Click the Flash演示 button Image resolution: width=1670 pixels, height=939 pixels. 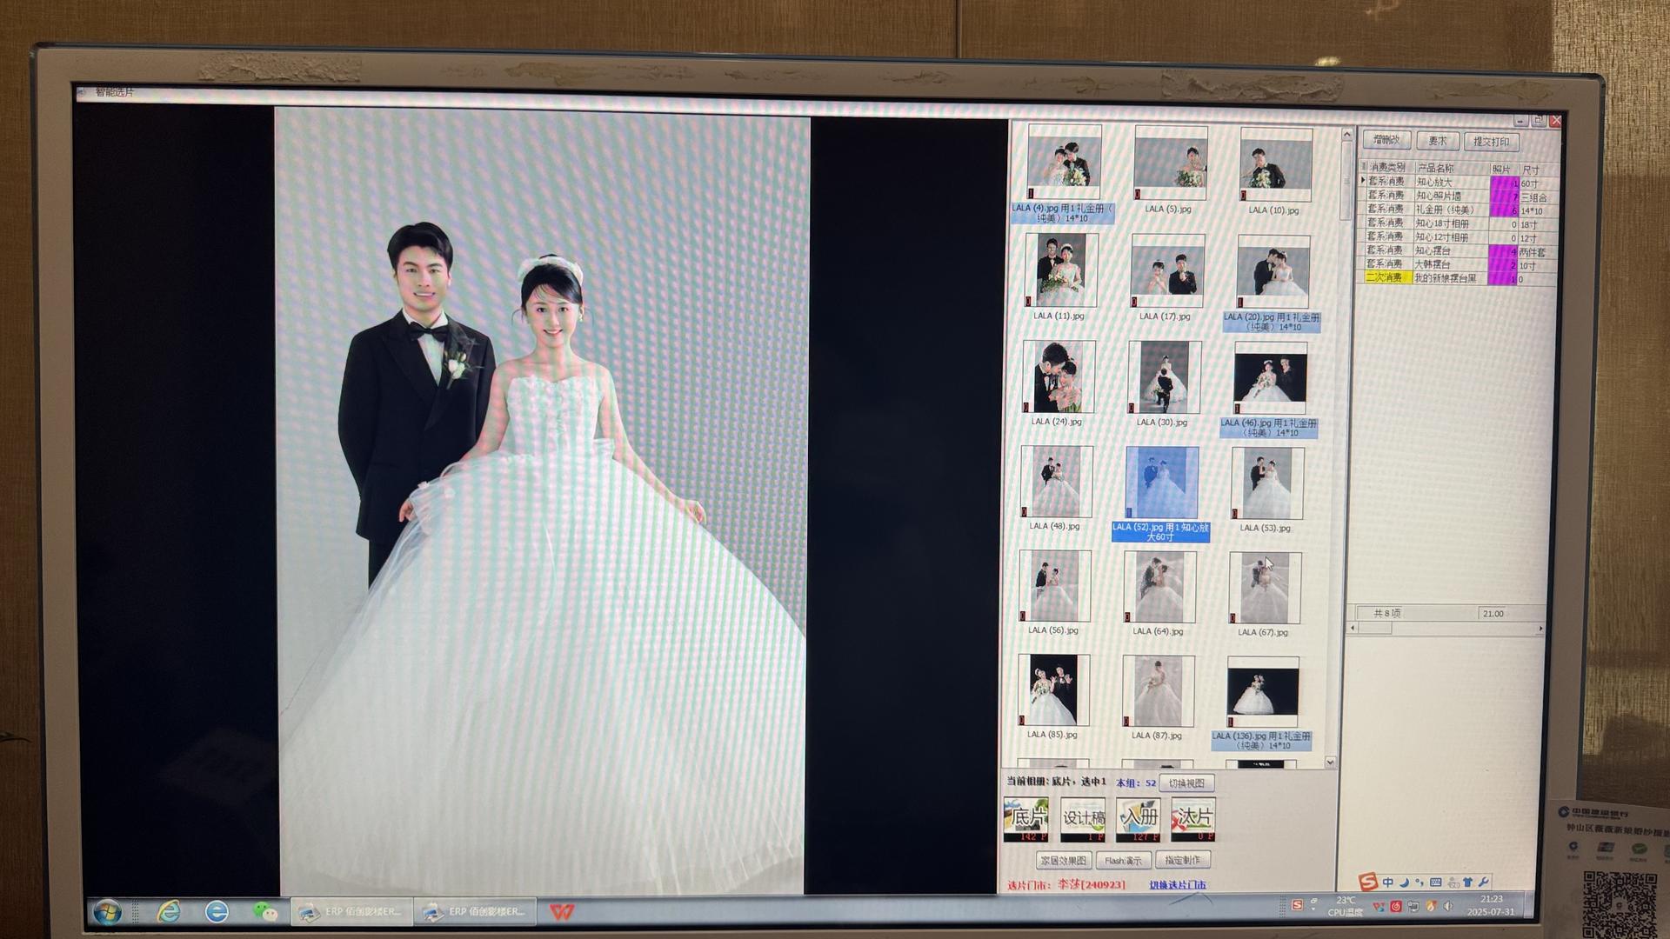[1123, 861]
